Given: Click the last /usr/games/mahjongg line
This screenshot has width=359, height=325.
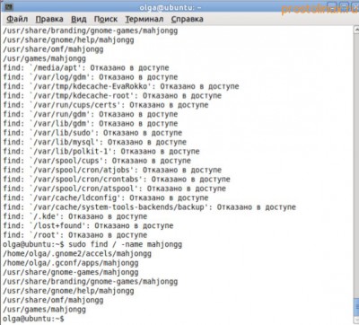Looking at the screenshot, I should (x=44, y=310).
